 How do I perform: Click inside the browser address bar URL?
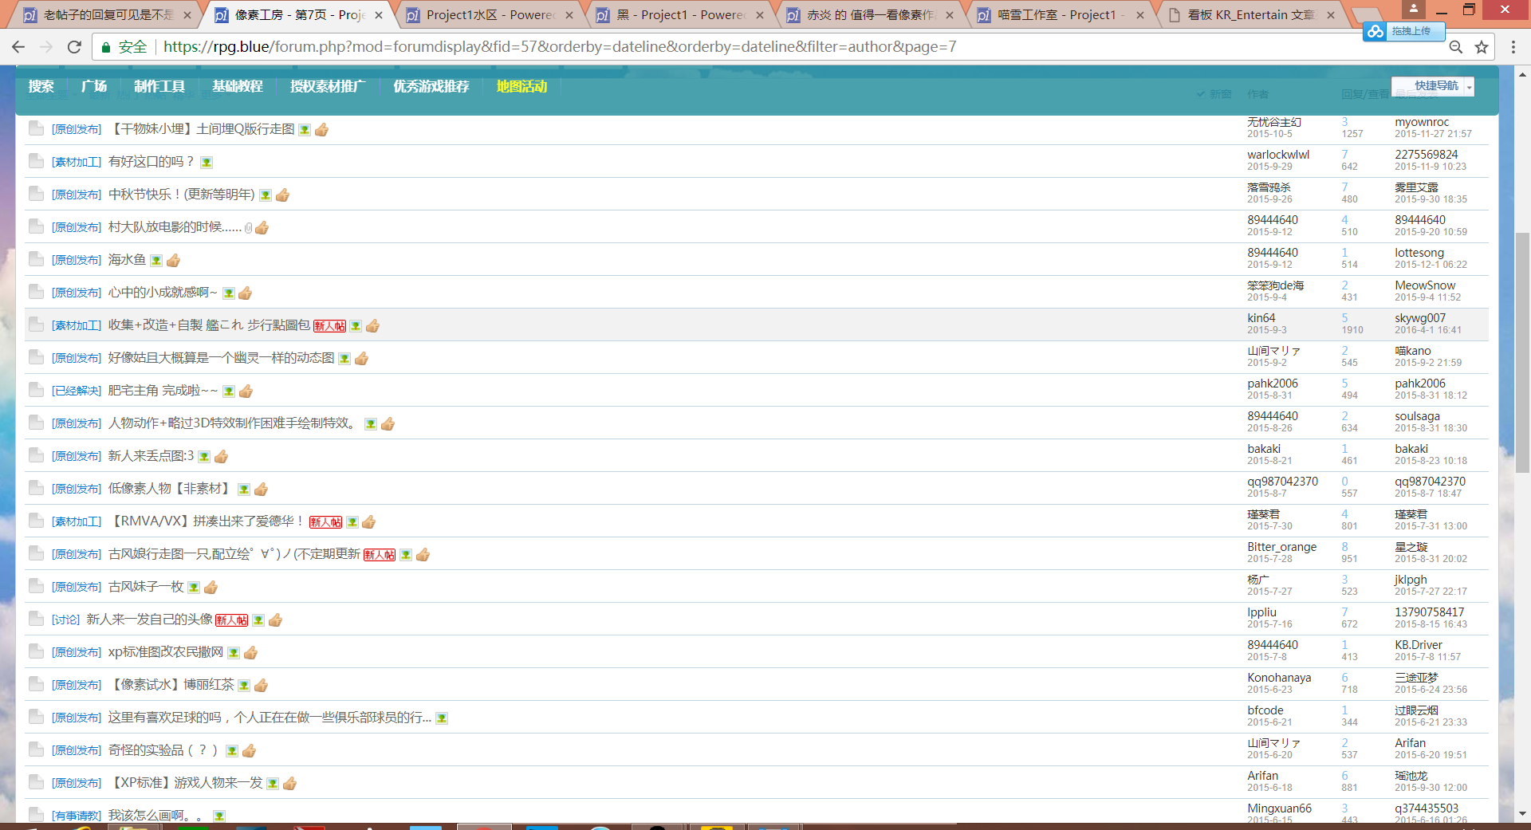(x=560, y=47)
